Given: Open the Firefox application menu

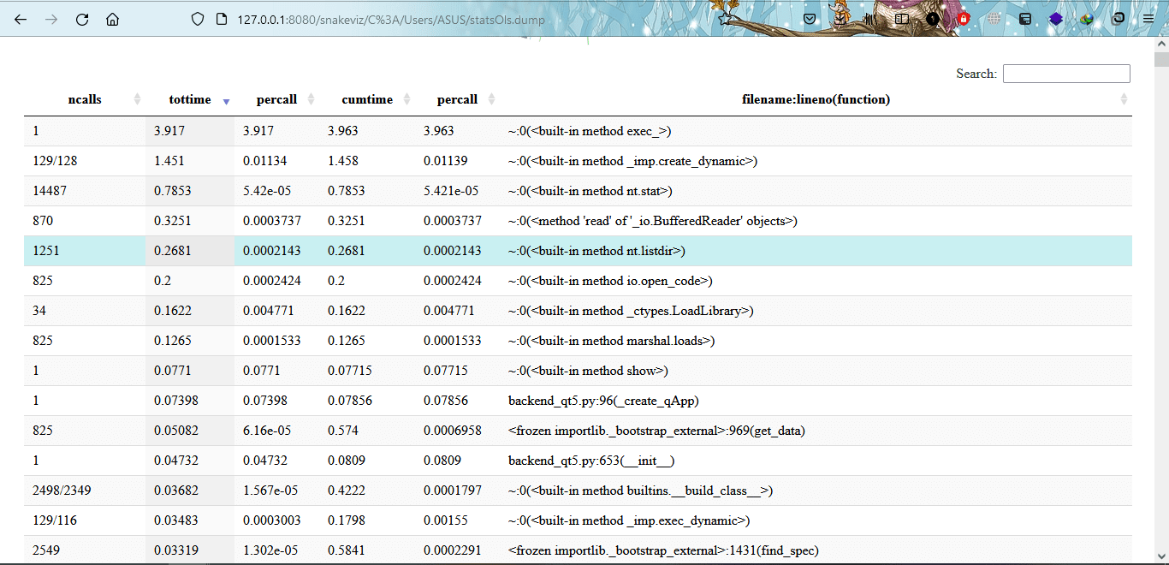Looking at the screenshot, I should (1148, 18).
